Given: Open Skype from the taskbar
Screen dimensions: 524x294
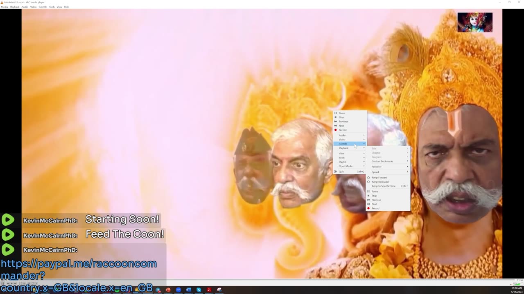Looking at the screenshot, I should [x=199, y=290].
